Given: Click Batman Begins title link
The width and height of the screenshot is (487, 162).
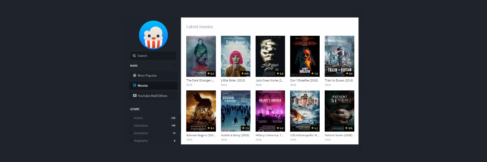Looking at the screenshot, I should pyautogui.click(x=201, y=135).
